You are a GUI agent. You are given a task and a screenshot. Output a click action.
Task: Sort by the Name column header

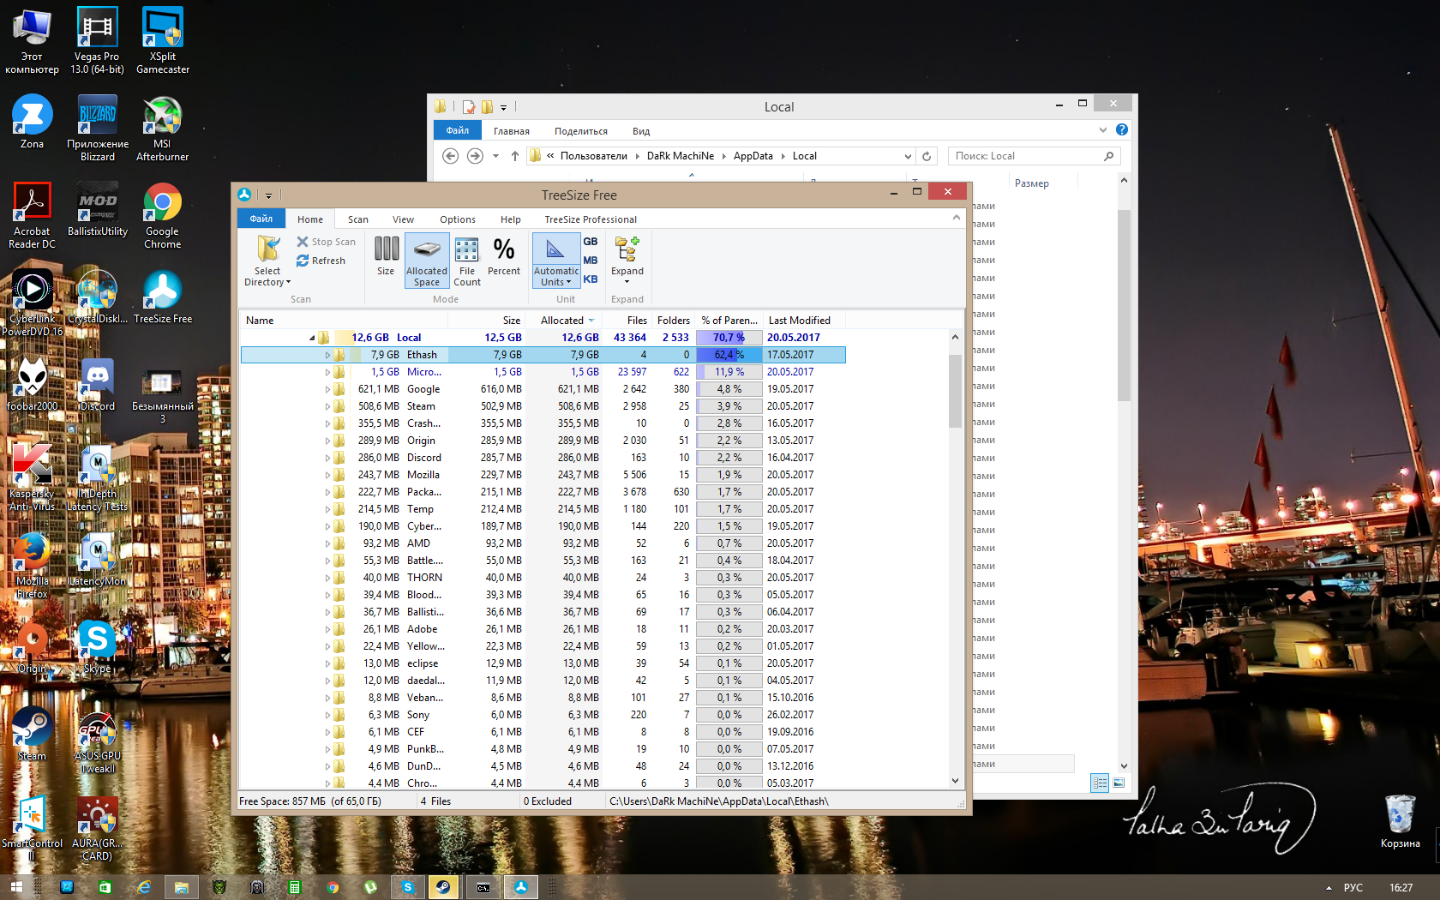[x=344, y=321]
